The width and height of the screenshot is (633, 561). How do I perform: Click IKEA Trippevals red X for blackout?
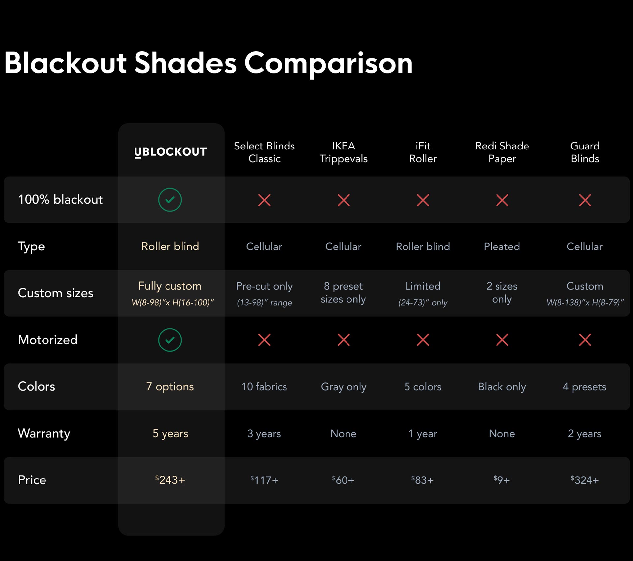[x=344, y=200]
